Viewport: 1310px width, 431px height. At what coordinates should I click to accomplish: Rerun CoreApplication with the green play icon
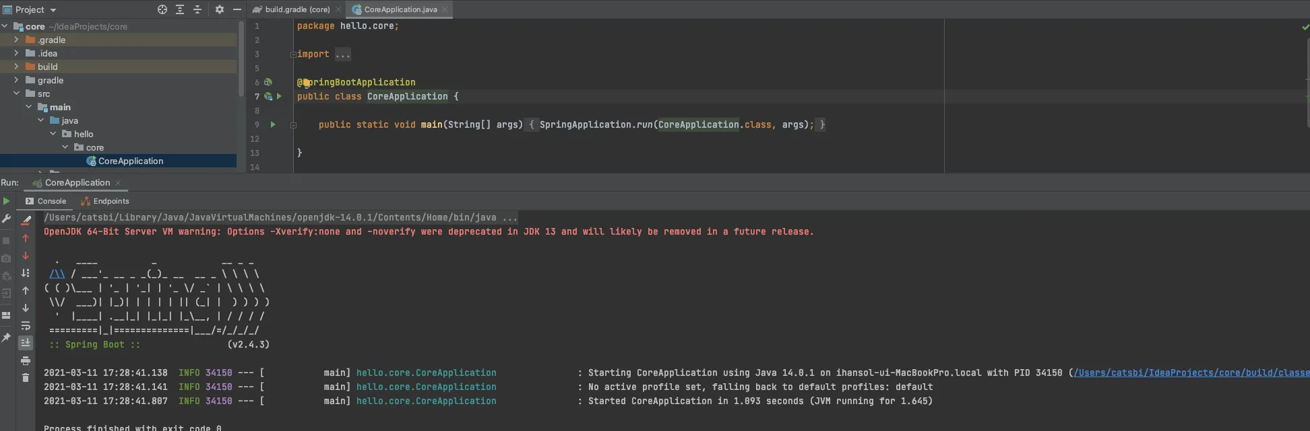pyautogui.click(x=6, y=201)
